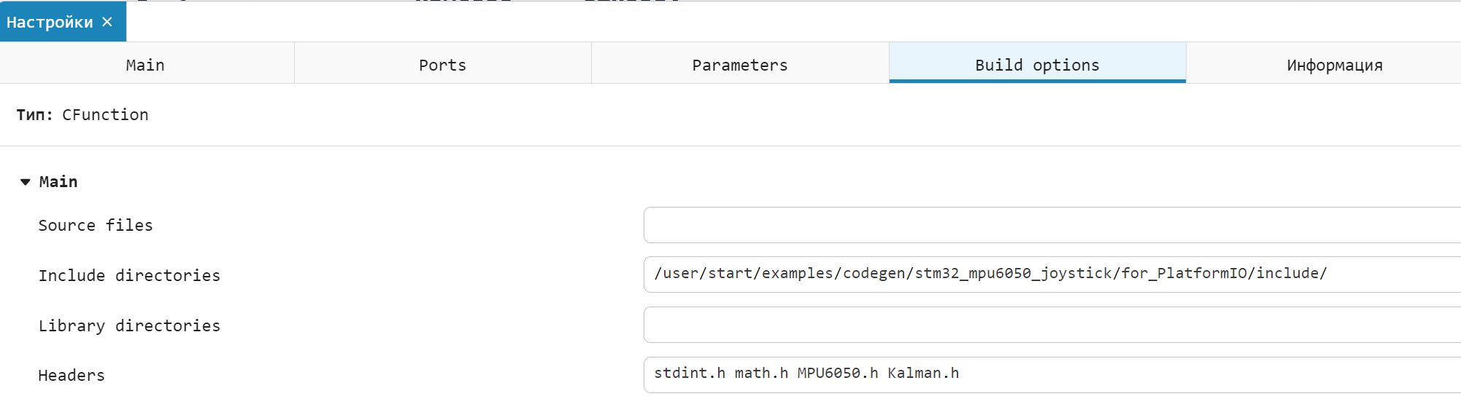The image size is (1461, 399).
Task: Activate the Настройки panel tab title
Action: [50, 22]
